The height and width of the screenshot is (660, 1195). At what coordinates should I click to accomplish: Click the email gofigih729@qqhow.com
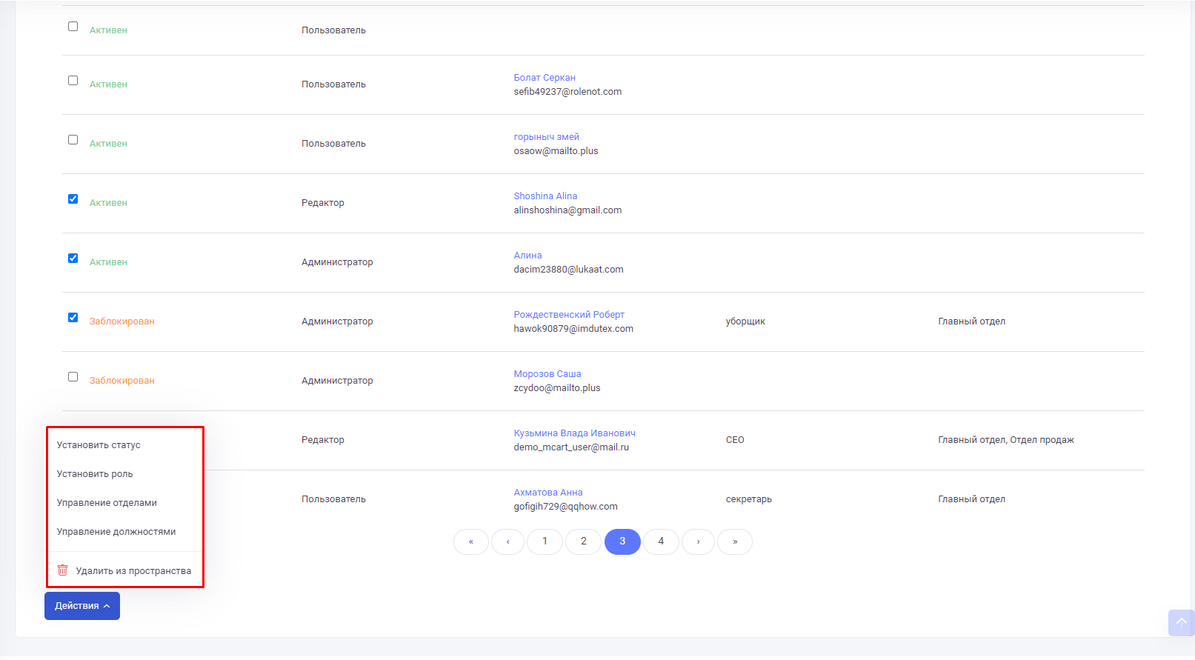(x=565, y=507)
